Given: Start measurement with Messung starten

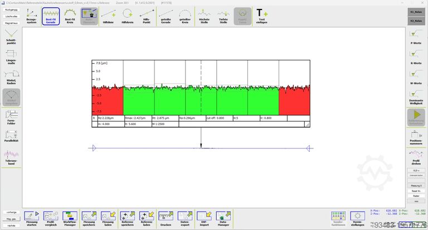Looking at the screenshot, I should 32,218.
